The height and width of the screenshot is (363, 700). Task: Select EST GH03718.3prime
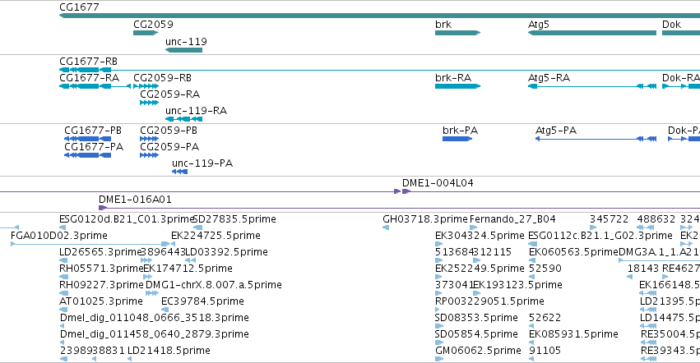[x=425, y=219]
